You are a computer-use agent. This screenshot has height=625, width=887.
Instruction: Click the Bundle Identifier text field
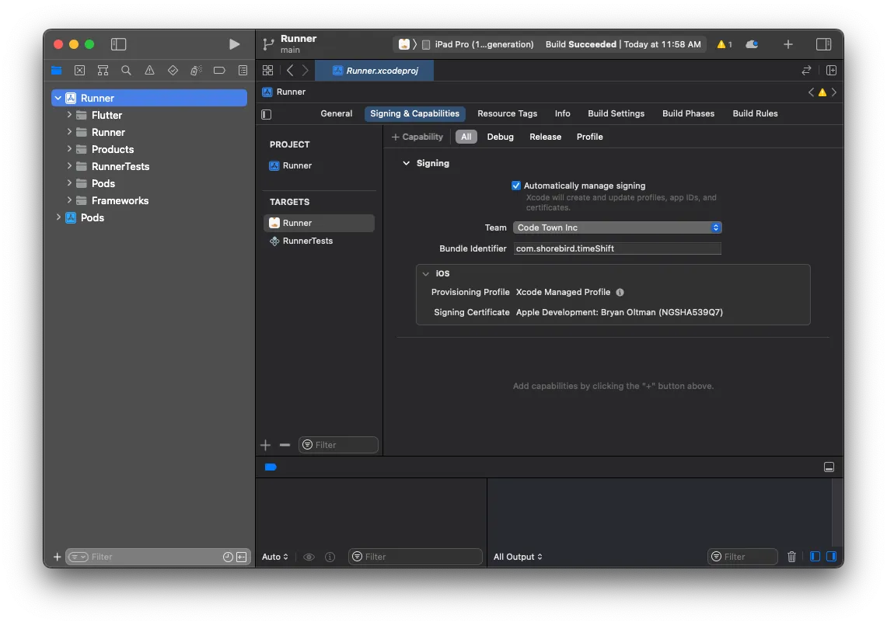(617, 248)
